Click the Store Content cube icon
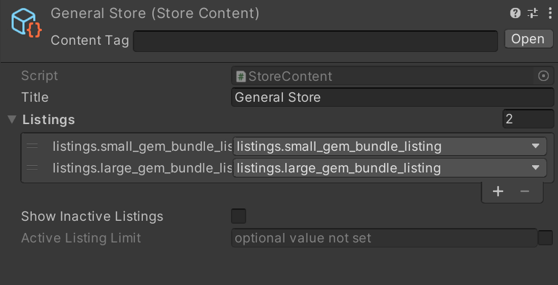 [x=26, y=23]
